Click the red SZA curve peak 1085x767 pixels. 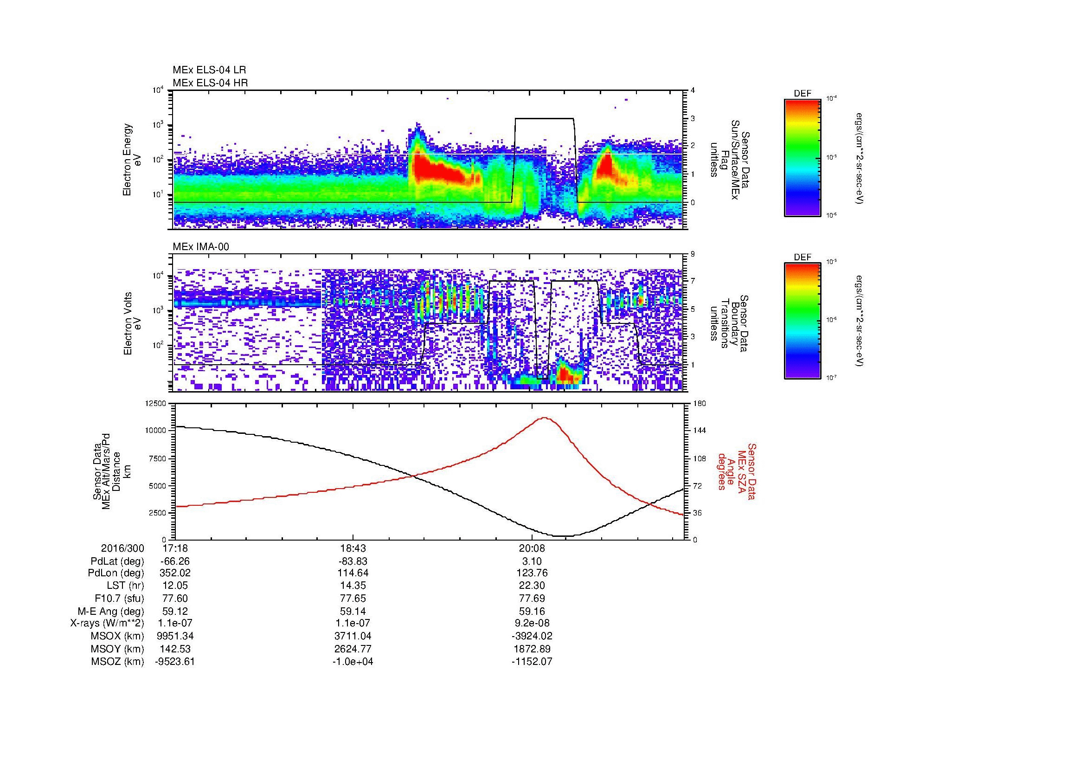[x=545, y=418]
